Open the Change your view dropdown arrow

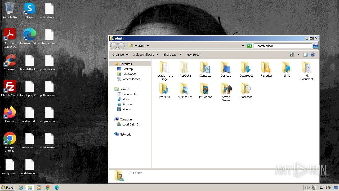click(298, 55)
